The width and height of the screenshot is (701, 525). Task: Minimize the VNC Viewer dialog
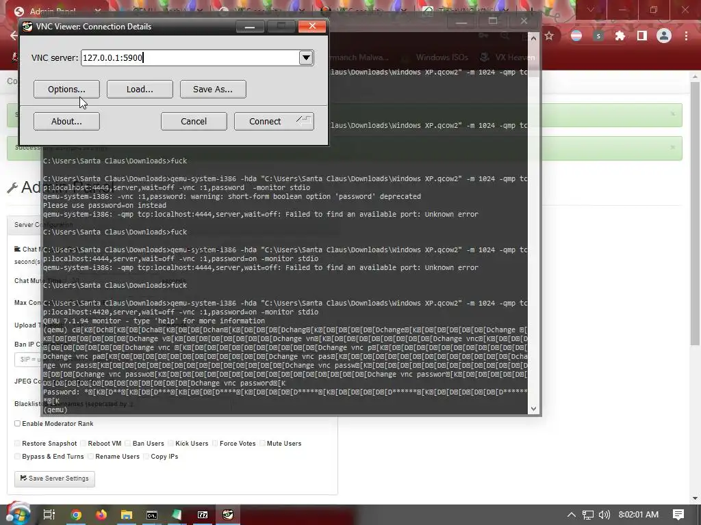tap(250, 27)
